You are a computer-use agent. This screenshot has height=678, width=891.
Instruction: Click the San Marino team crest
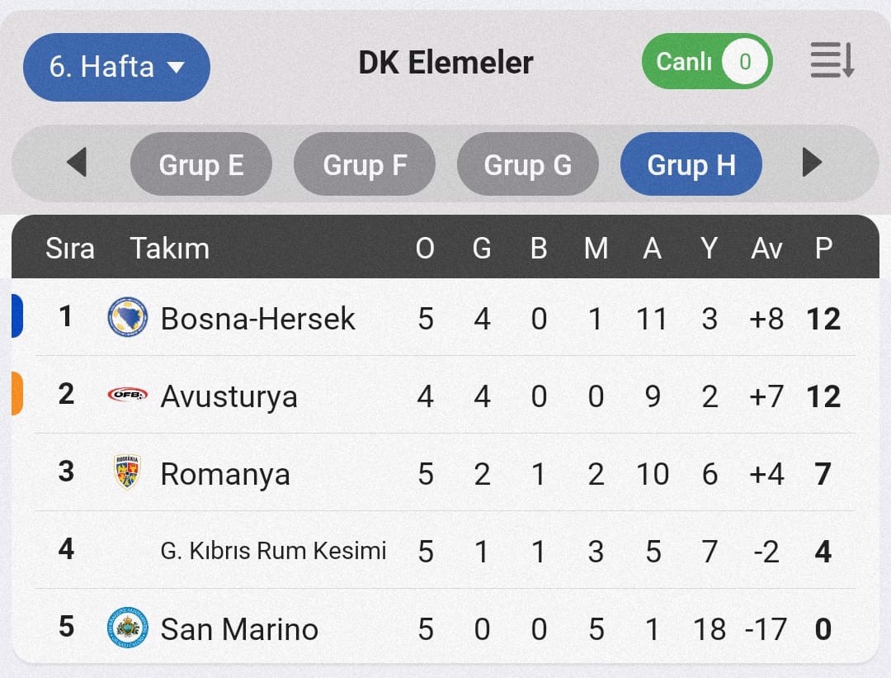point(128,628)
